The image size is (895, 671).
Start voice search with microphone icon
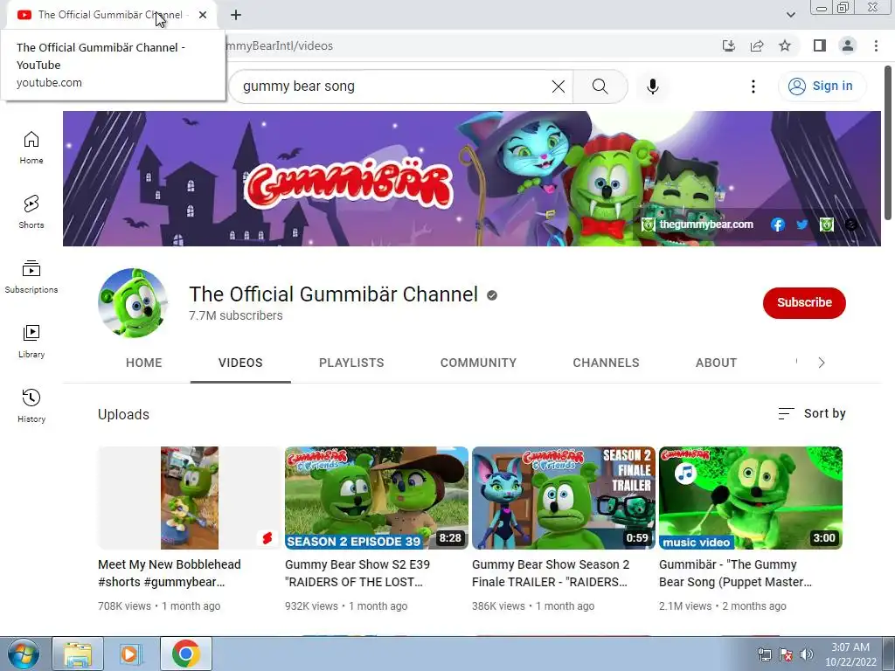[652, 86]
